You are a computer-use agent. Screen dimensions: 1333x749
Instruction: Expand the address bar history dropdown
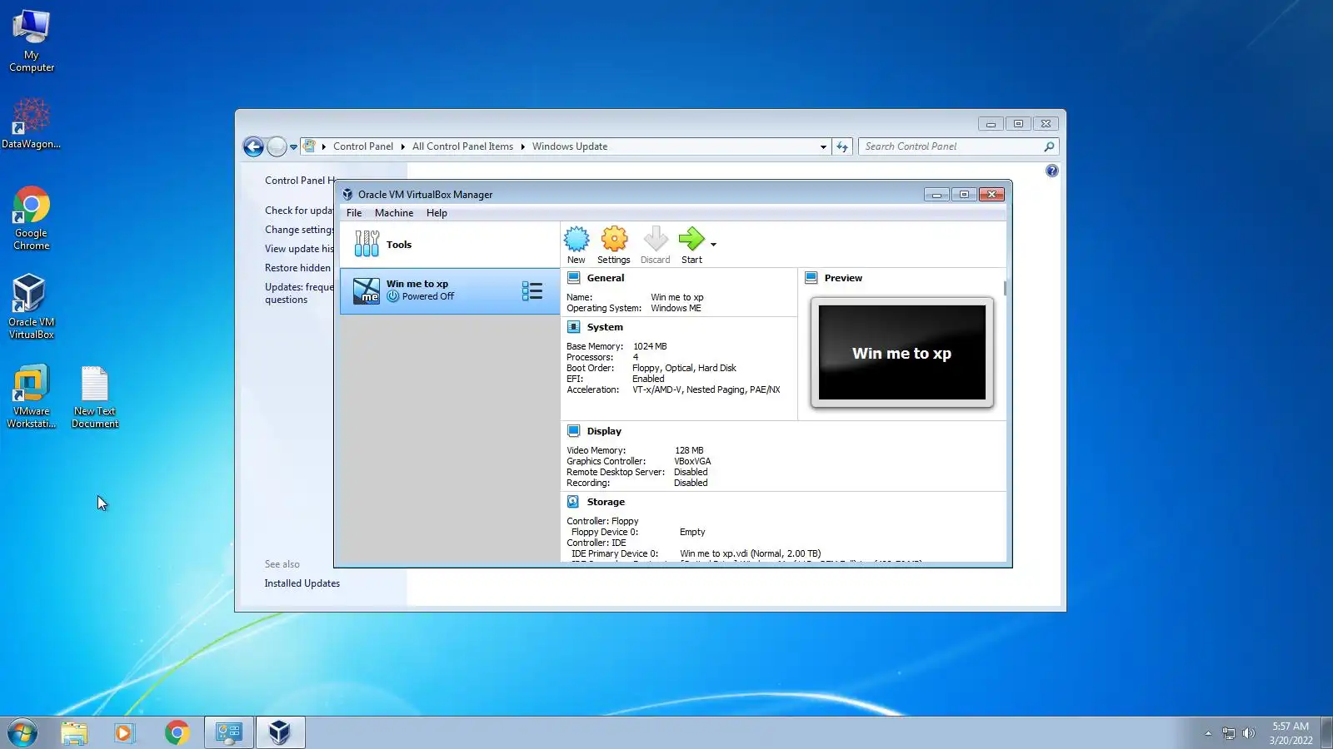823,147
